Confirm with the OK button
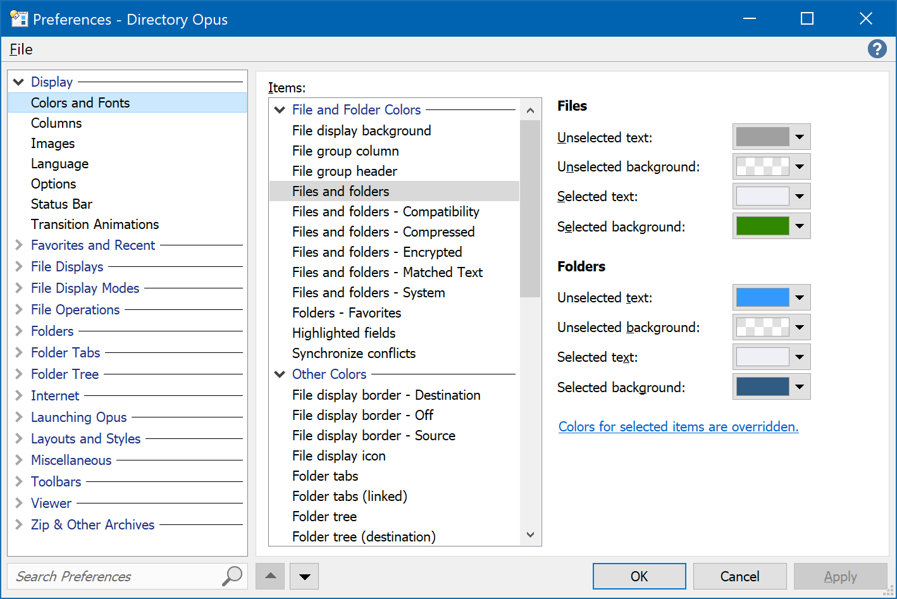The height and width of the screenshot is (599, 897). (639, 576)
